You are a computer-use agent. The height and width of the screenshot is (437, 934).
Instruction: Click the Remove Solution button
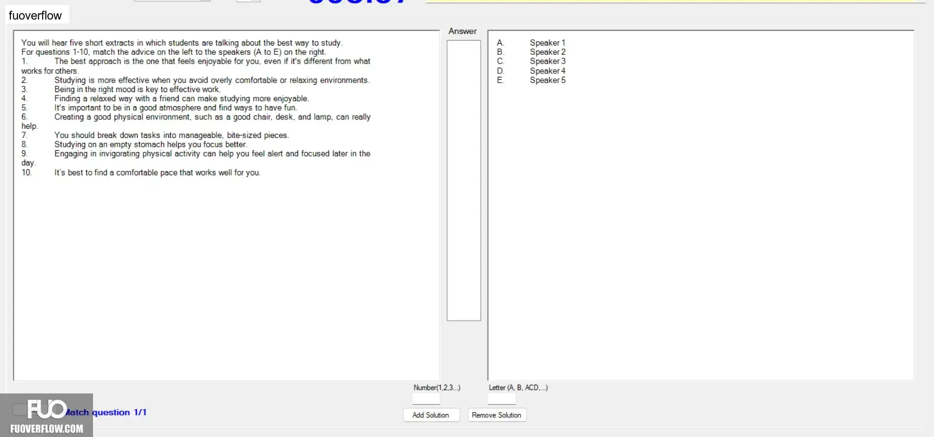point(496,415)
